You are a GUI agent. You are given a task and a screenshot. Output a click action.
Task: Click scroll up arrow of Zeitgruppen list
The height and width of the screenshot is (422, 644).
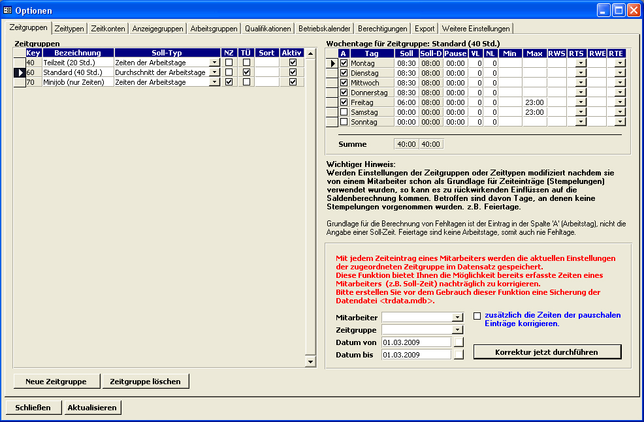[x=310, y=53]
